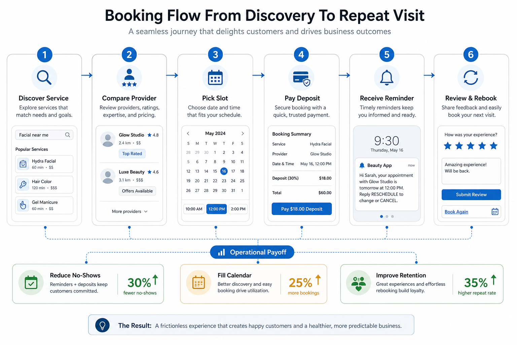Screen dimensions: 517x345
Task: Click the Popular Services heading
Action: tap(32, 149)
